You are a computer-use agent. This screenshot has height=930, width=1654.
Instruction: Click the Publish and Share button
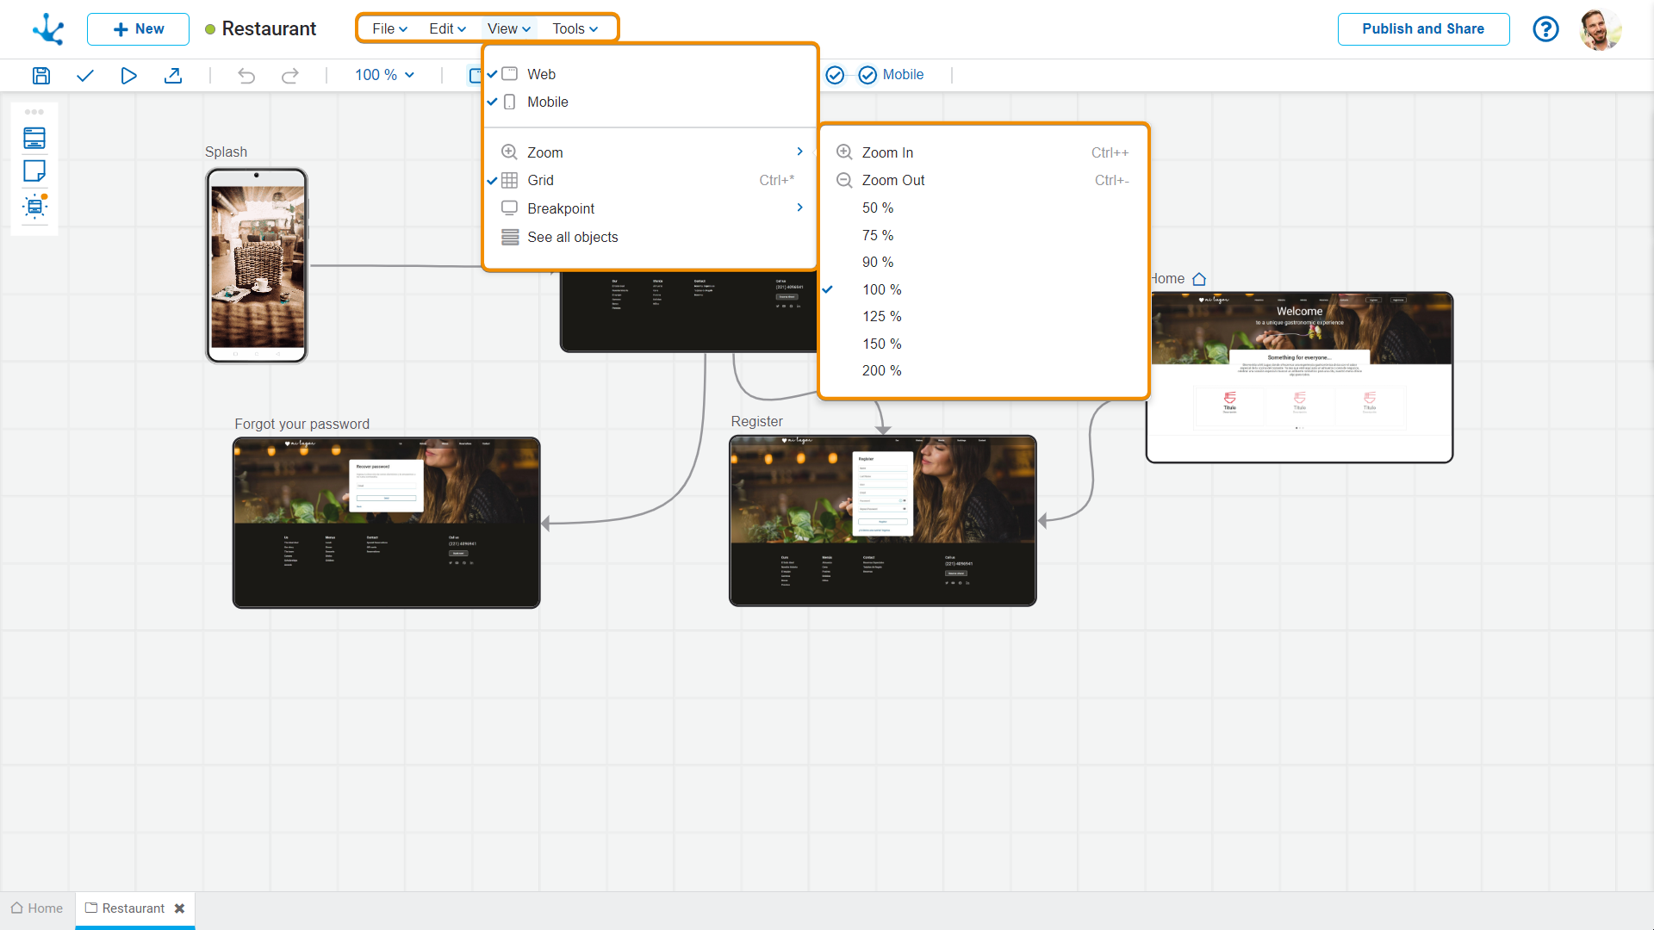(1422, 28)
